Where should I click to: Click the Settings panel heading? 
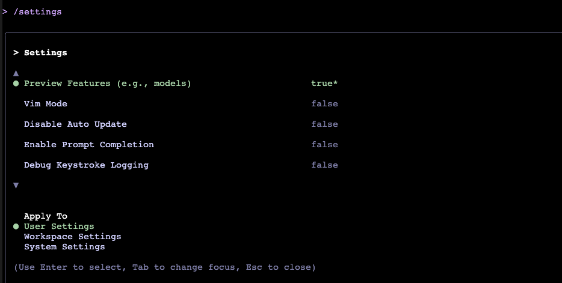point(46,53)
